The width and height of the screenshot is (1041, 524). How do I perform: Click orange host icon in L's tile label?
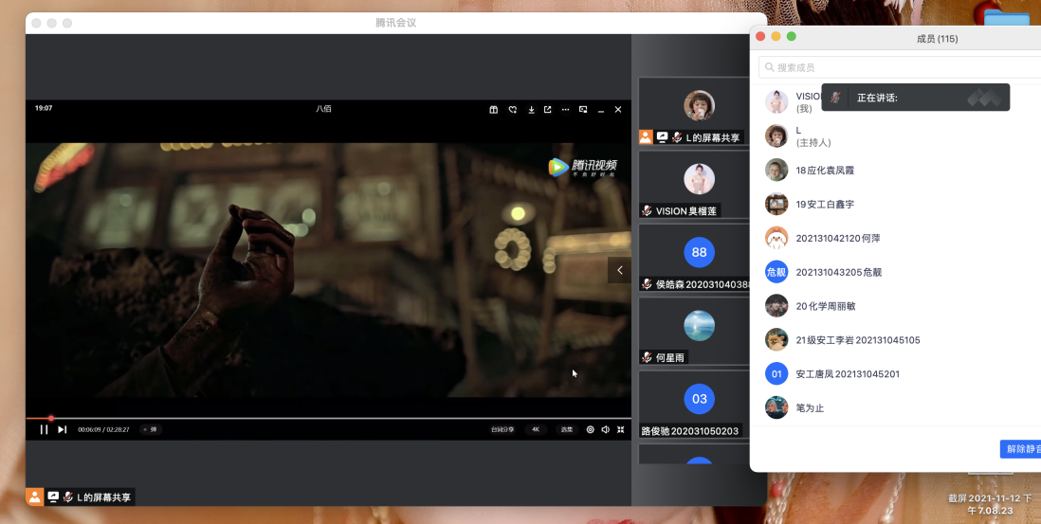(646, 137)
